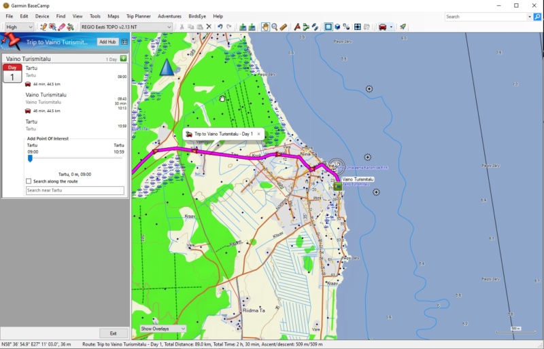Select the last Tartu stop at 10:59
Viewport: 544px width, 349px height.
75,125
